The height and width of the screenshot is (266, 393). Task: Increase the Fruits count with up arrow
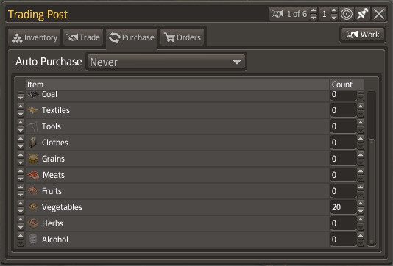coord(361,187)
